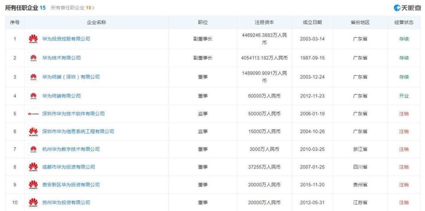The image size is (425, 211).
Task: Open 深圳市华为信息系统工程有限公司 link
Action: tap(78, 132)
